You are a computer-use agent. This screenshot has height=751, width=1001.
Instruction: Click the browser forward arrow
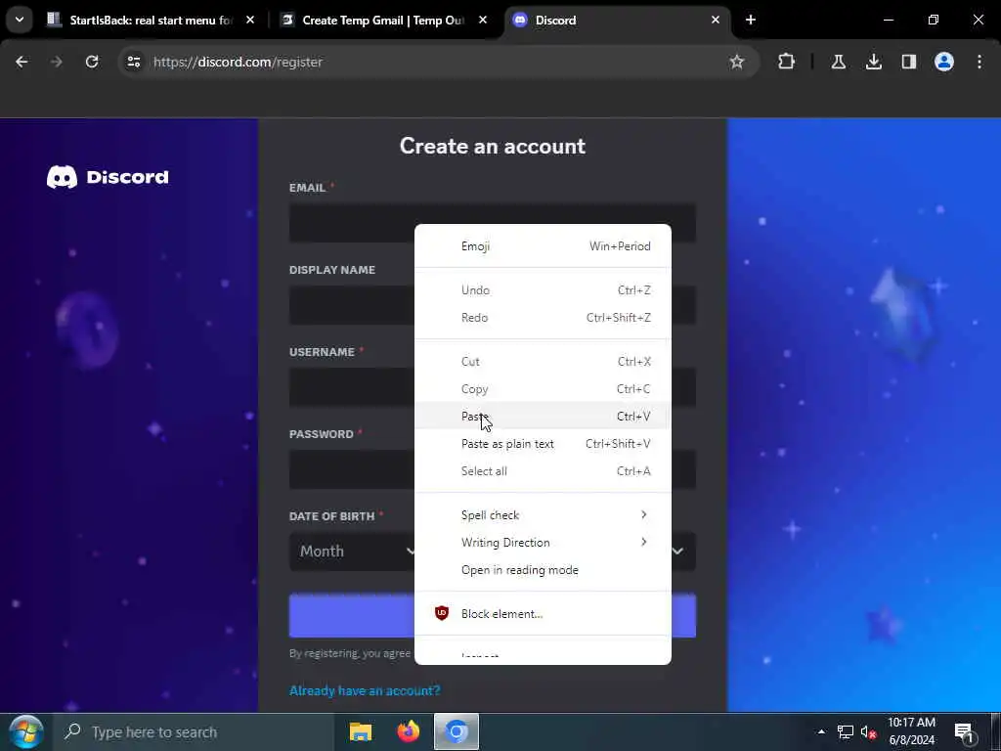point(56,62)
